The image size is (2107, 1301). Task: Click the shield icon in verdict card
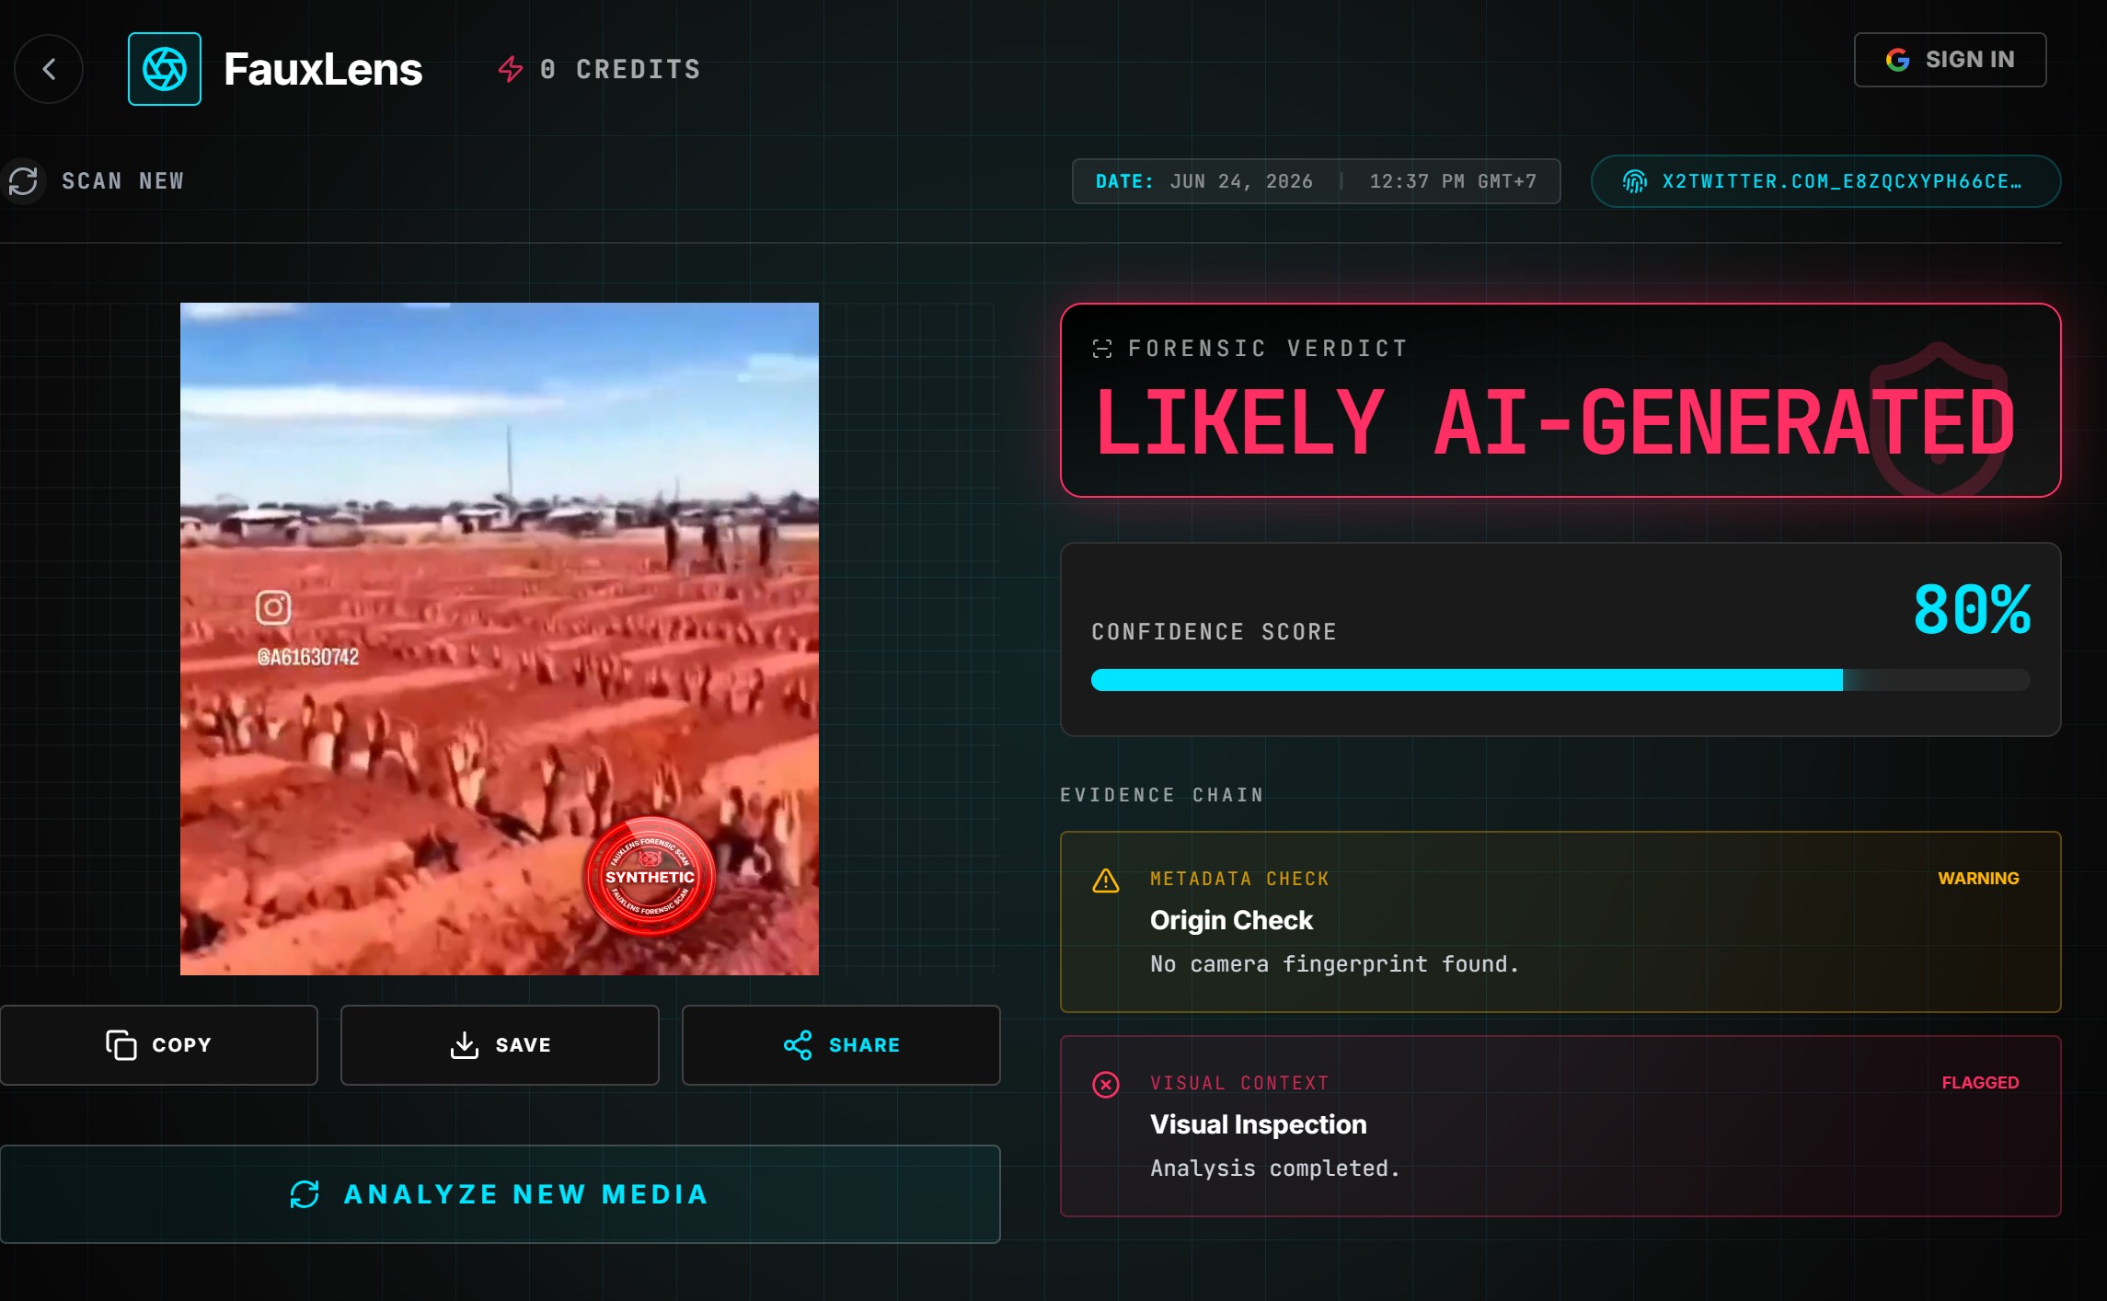point(1939,419)
